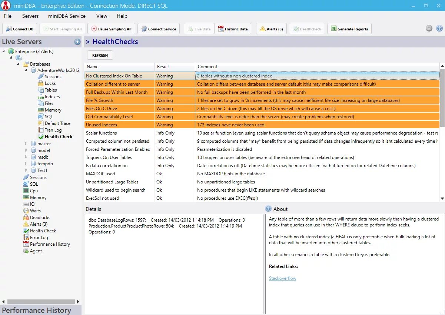Image resolution: width=445 pixels, height=315 pixels.
Task: Expand the tempdb database node
Action: [x=26, y=164]
